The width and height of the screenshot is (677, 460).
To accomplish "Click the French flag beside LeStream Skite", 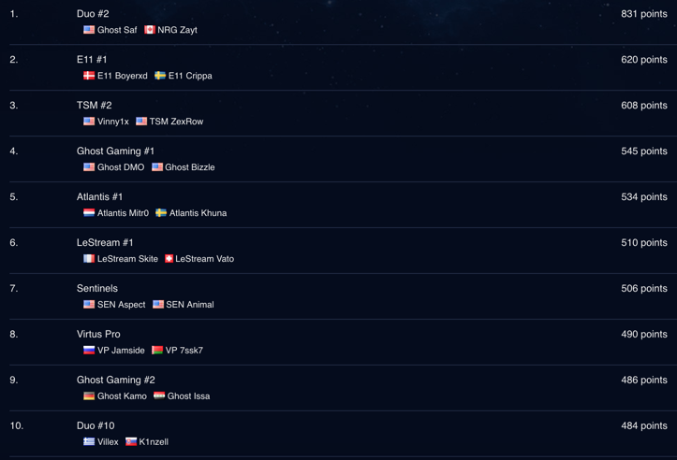I will coord(89,258).
